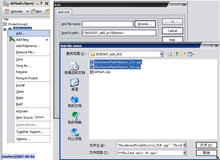Pin the skFlash.cbproj panel
Screen dimensions: 220x160
click(x=41, y=3)
